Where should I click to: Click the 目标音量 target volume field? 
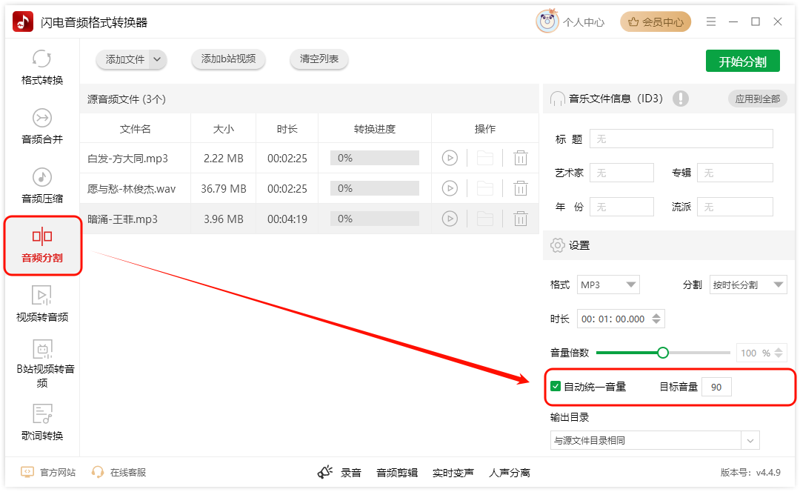click(x=716, y=387)
